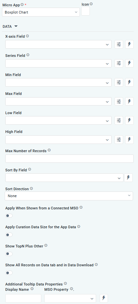Click the Icon picker box
Screen dimensions: 138x304
86,11
